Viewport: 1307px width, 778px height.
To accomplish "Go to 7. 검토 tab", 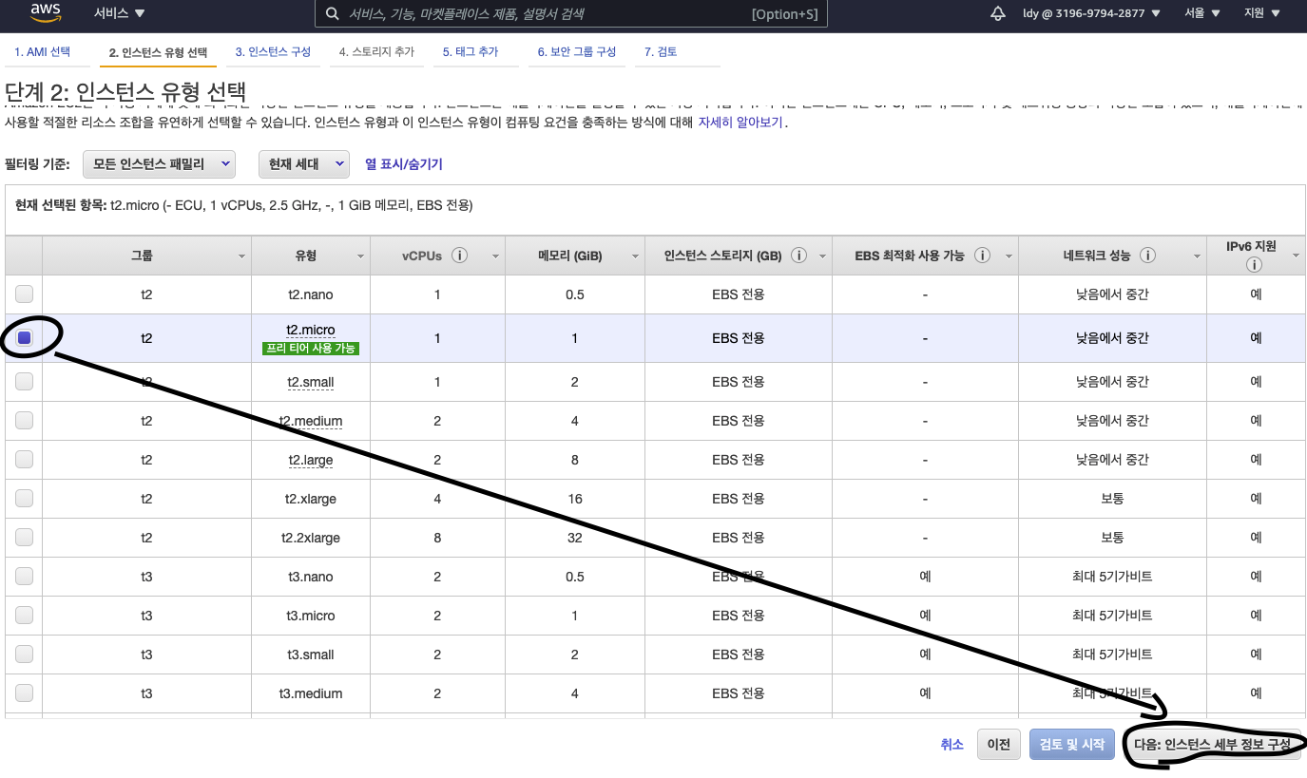I will (x=661, y=51).
